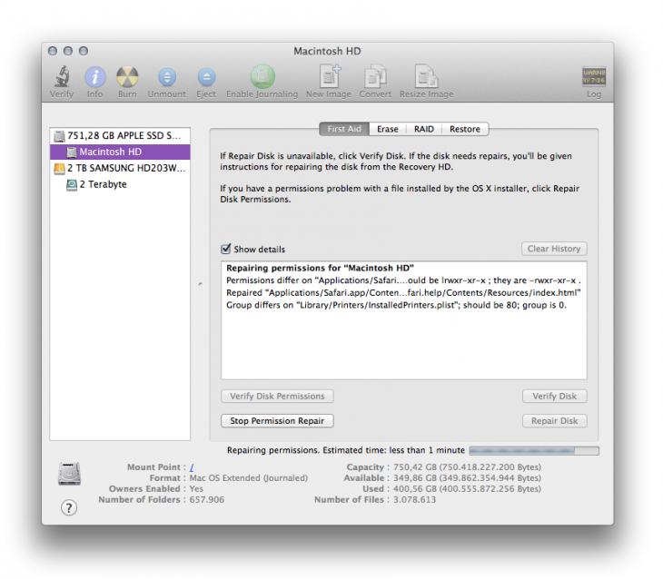
Task: Click the Burn toolbar icon
Action: point(127,77)
